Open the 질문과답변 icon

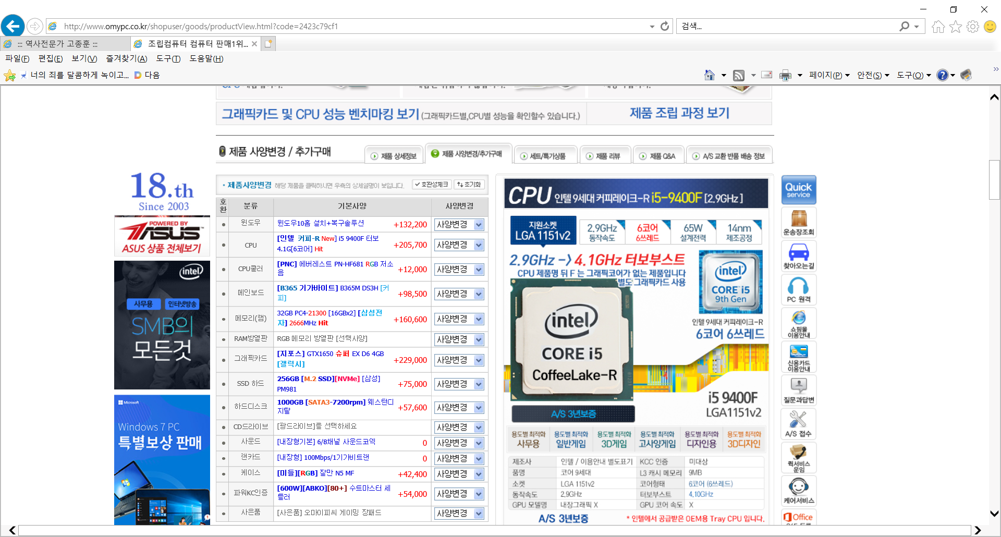point(799,390)
